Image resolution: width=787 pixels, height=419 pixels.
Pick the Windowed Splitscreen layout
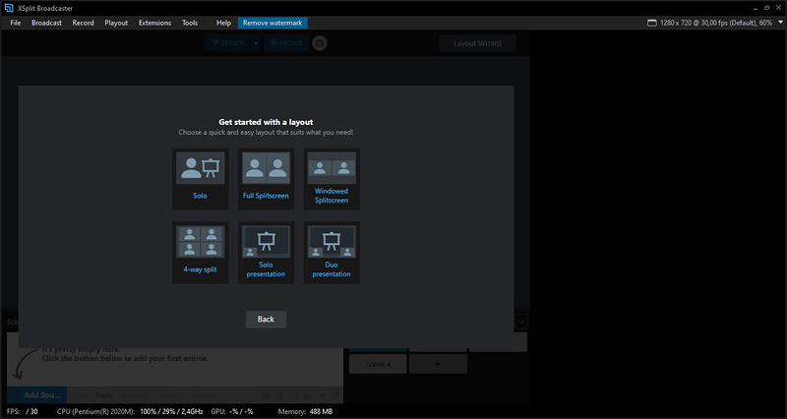coord(332,179)
